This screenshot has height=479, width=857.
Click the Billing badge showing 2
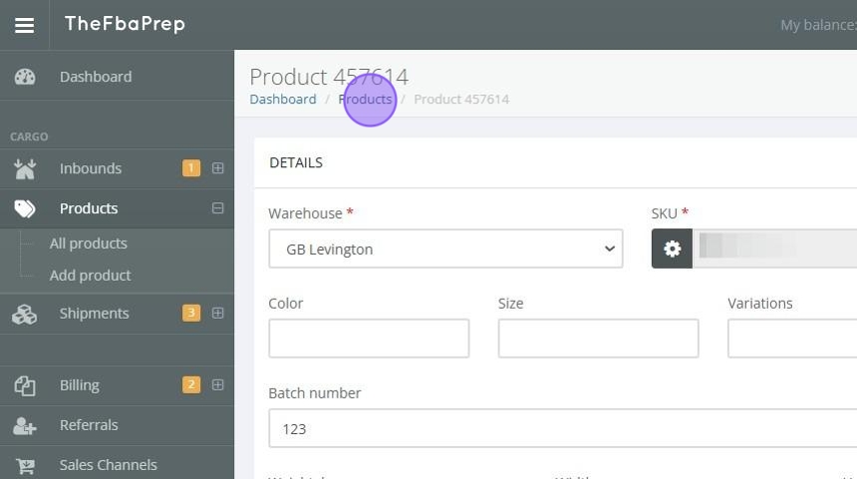(191, 385)
